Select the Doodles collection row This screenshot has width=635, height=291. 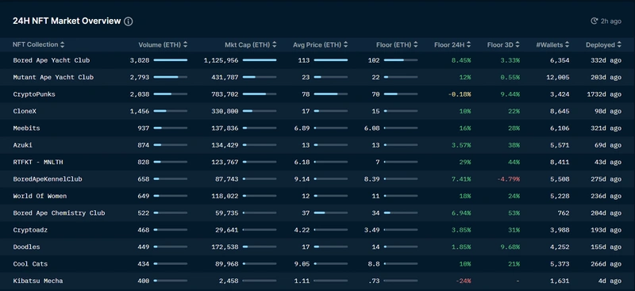click(x=317, y=247)
